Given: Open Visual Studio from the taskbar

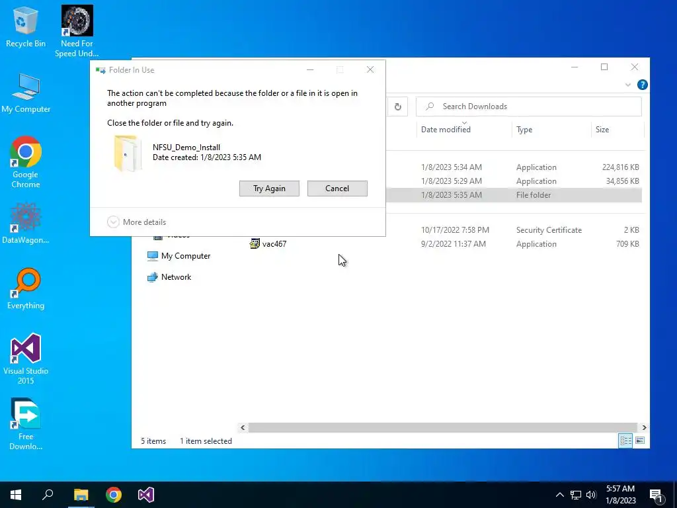Looking at the screenshot, I should point(146,495).
